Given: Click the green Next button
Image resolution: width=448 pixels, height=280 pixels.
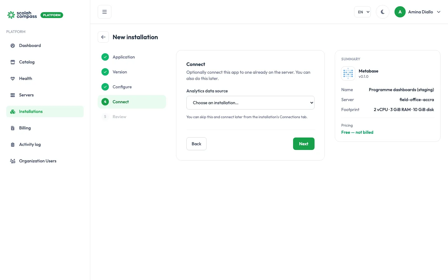Looking at the screenshot, I should tap(304, 144).
